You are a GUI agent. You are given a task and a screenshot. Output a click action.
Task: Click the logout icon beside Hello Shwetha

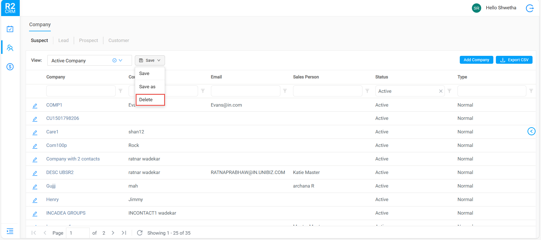coord(530,8)
